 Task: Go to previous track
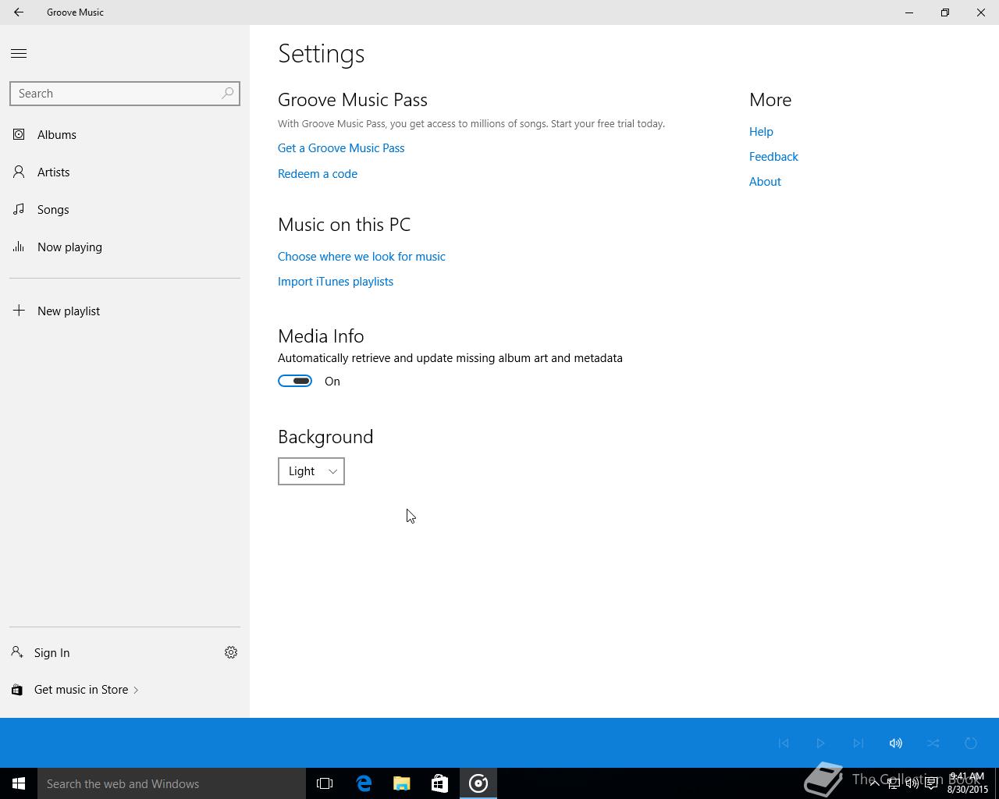[784, 743]
